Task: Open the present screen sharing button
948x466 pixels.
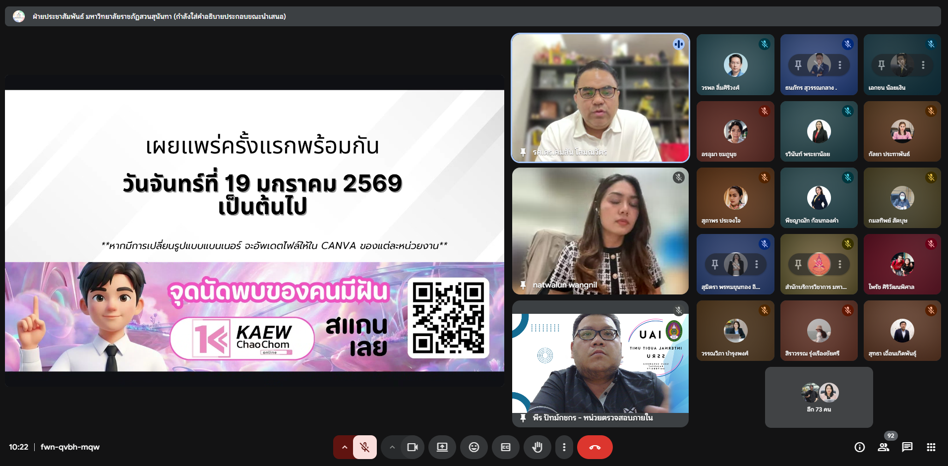Action: pos(442,447)
